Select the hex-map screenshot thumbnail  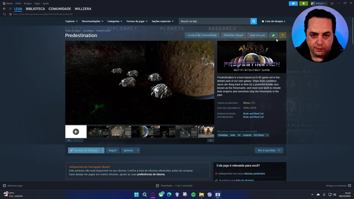pos(121,132)
